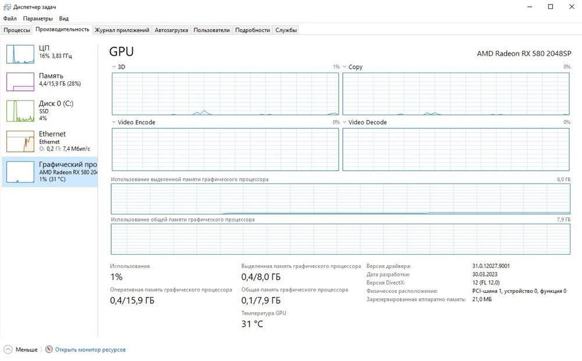Open the 3D engine graph dropdown
Viewport: 582px width, 361px height.
click(114, 67)
